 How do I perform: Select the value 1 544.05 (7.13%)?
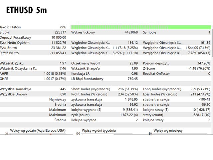point(198,48)
